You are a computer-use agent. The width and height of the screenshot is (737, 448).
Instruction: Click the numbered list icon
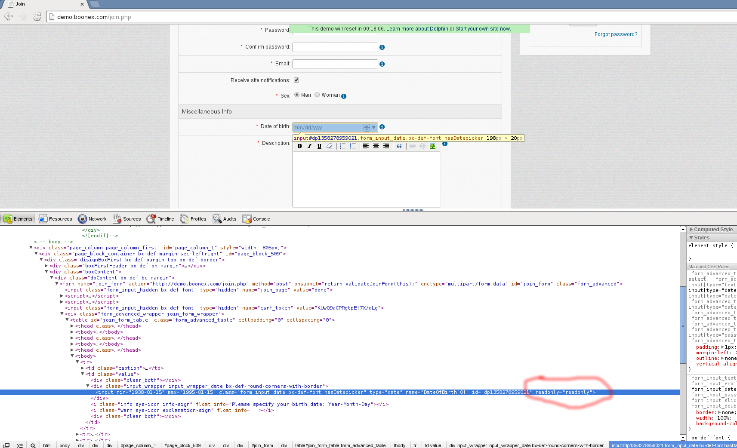point(353,146)
